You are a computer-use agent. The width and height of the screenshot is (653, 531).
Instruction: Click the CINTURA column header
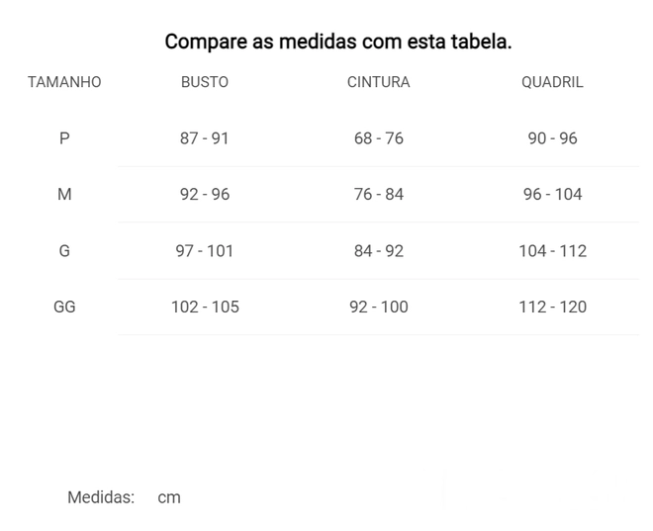tap(379, 82)
